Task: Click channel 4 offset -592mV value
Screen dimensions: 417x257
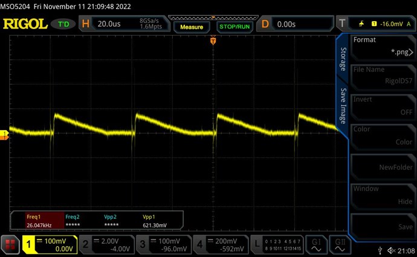Action: pos(232,249)
